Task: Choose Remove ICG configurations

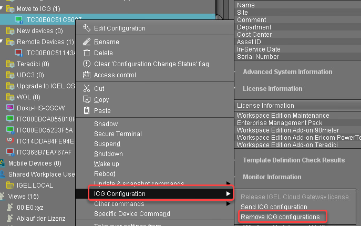Action: [280, 217]
